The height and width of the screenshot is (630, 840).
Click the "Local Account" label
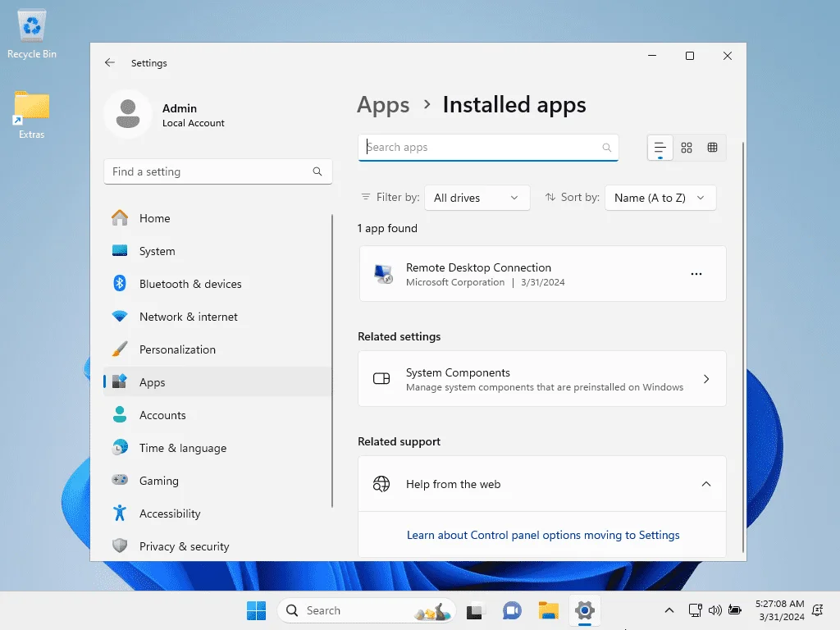(x=194, y=123)
